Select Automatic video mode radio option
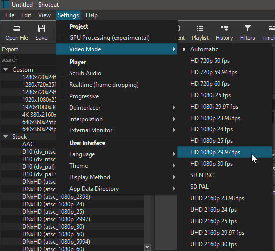This screenshot has height=251, width=275. (x=224, y=49)
